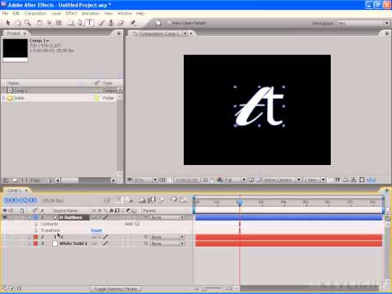This screenshot has height=294, width=392.
Task: Select the Type (T) tool
Action: pos(90,23)
